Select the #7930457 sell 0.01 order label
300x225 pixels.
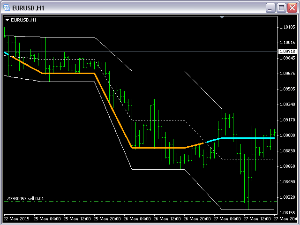point(25,199)
